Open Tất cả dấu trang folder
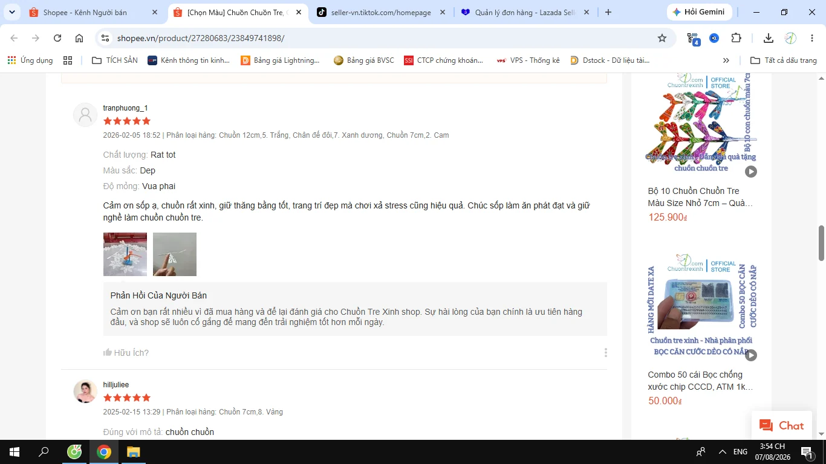Screen dimensions: 826x464 (784, 60)
